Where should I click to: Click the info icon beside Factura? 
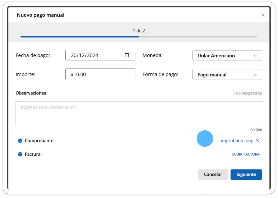tap(20, 154)
